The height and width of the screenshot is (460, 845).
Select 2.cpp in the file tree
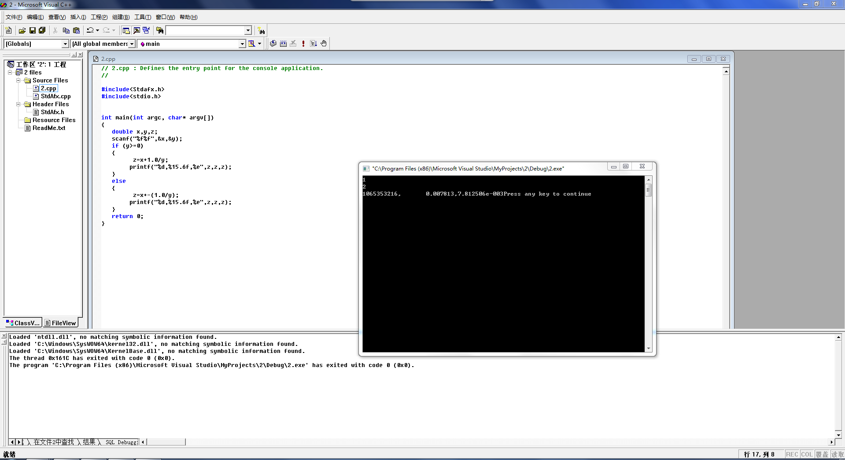click(48, 88)
